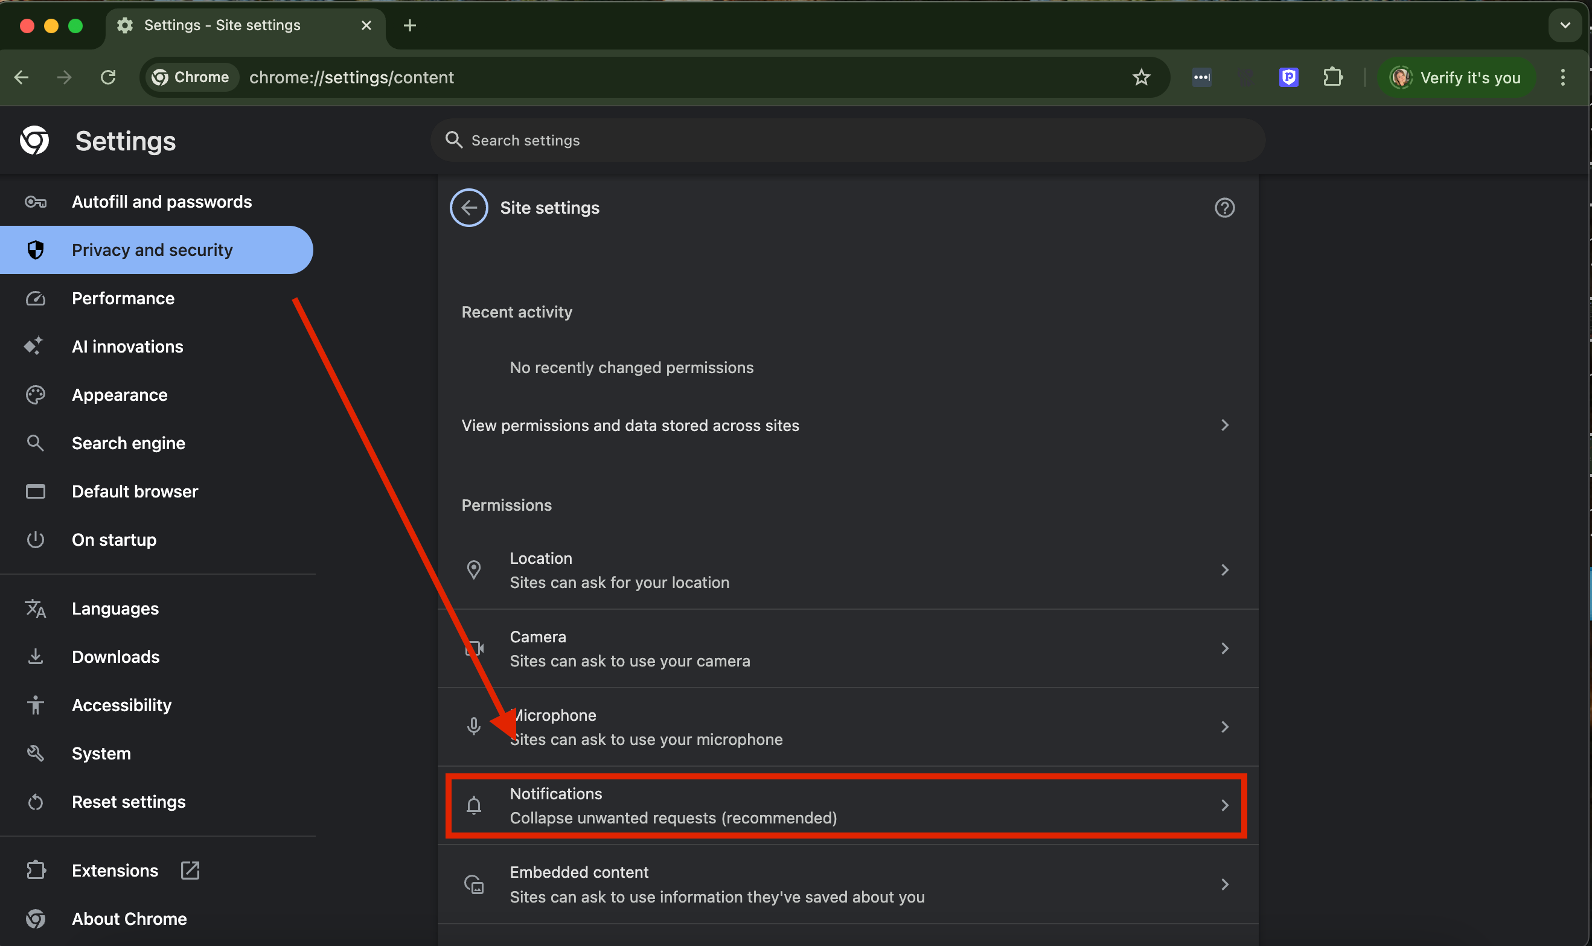1592x946 pixels.
Task: Open the purple P extension icon
Action: (1289, 77)
